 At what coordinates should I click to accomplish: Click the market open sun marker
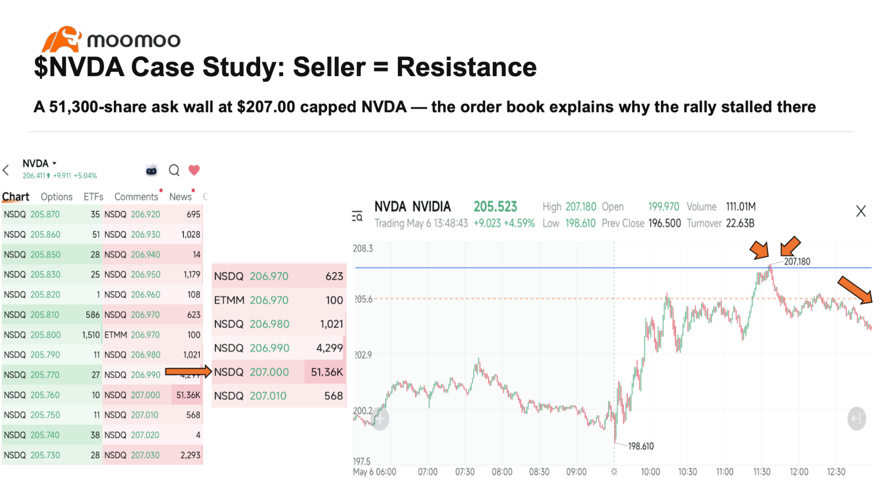click(614, 472)
